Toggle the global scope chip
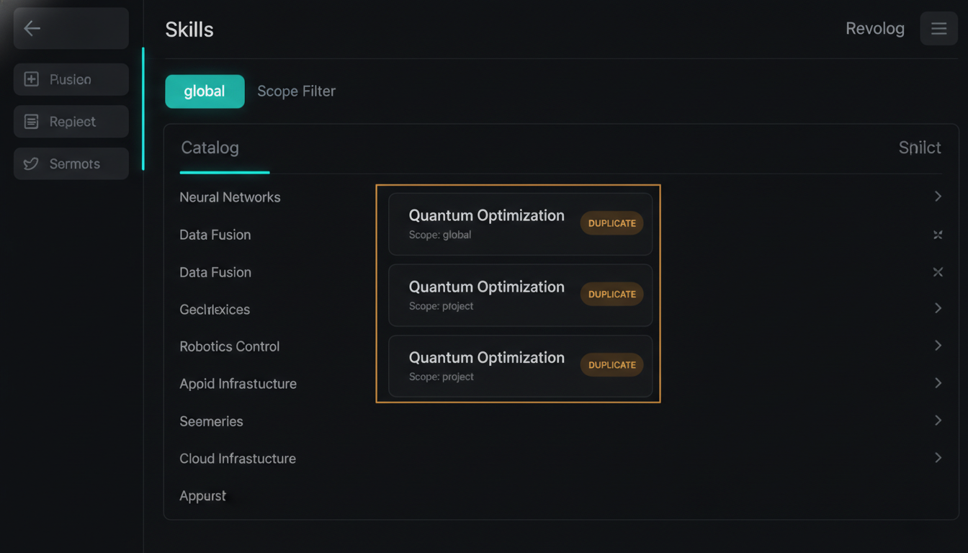The image size is (968, 553). [205, 91]
